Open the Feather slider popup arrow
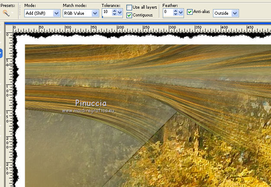271x187 pixels. click(x=181, y=13)
